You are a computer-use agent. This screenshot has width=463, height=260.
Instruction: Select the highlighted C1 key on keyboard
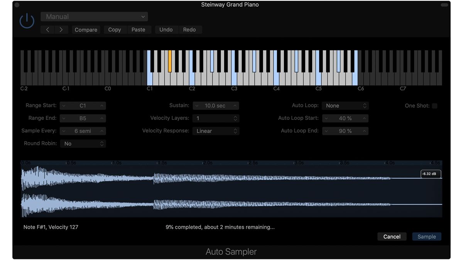click(x=150, y=79)
